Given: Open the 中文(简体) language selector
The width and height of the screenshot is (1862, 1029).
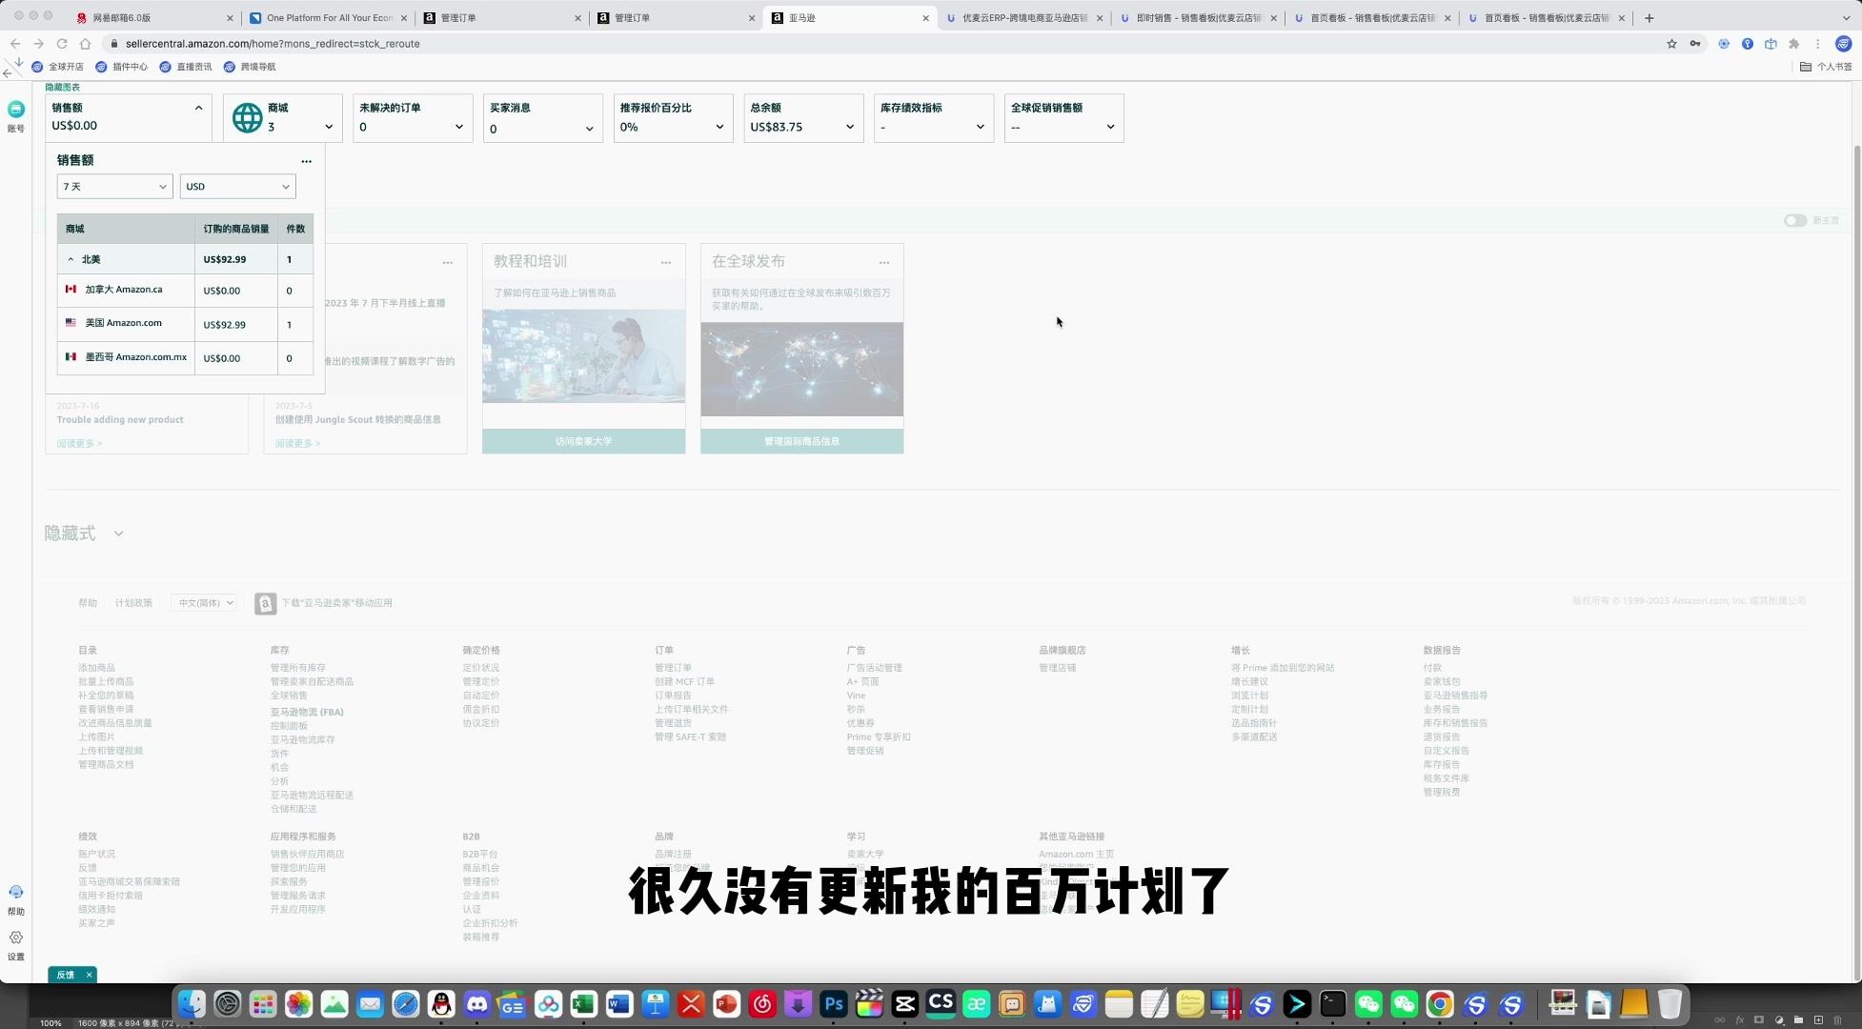Looking at the screenshot, I should click(x=205, y=603).
